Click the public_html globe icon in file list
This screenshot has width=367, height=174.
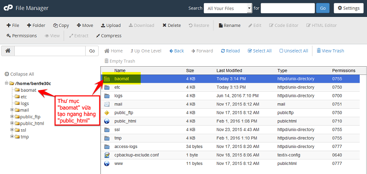(x=107, y=121)
